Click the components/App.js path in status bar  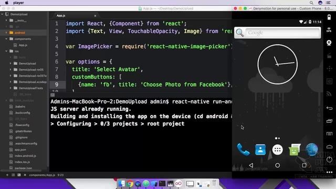[42, 175]
